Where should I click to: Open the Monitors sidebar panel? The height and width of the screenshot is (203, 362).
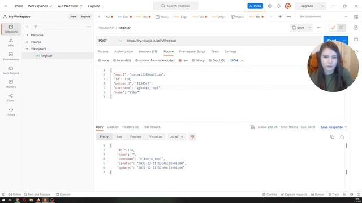11,84
